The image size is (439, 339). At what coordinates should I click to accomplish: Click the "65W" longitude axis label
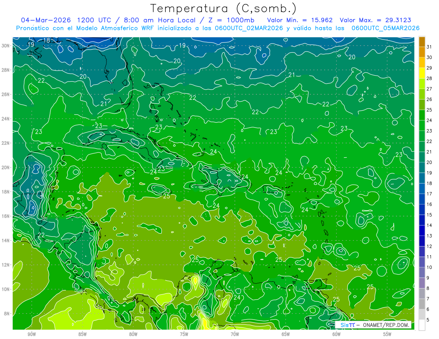click(x=286, y=335)
